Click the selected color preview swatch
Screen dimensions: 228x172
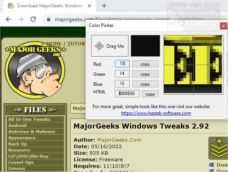click(145, 46)
